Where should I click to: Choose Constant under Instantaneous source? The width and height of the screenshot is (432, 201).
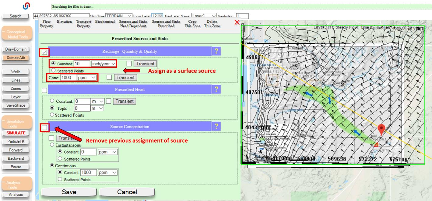[x=60, y=152]
